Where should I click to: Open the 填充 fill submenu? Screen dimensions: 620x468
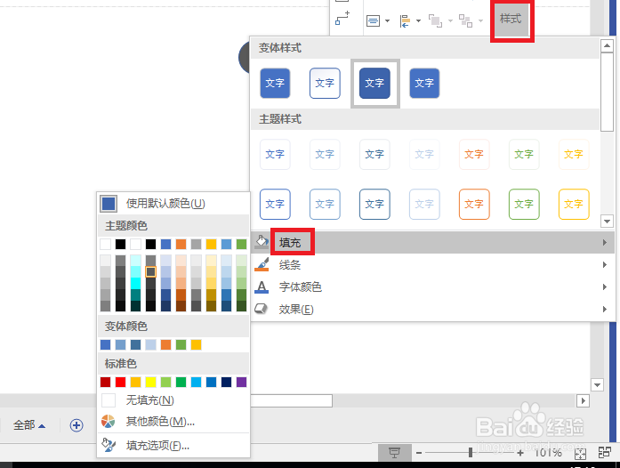click(432, 242)
